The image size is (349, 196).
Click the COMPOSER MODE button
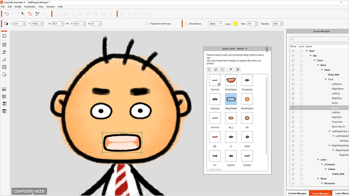coord(29,191)
